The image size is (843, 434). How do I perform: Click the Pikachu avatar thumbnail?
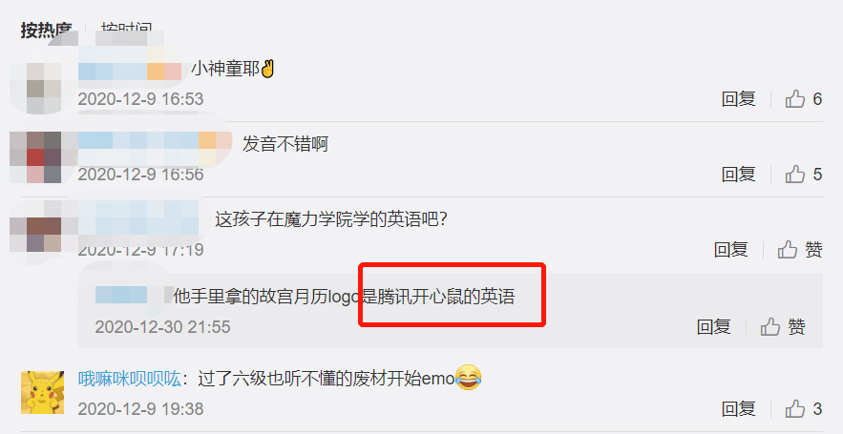[x=42, y=393]
